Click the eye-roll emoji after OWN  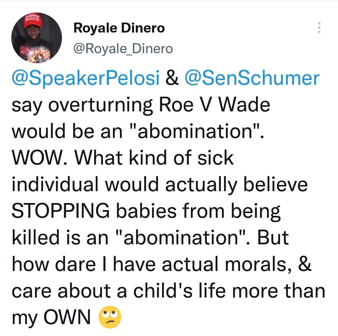coord(110,317)
